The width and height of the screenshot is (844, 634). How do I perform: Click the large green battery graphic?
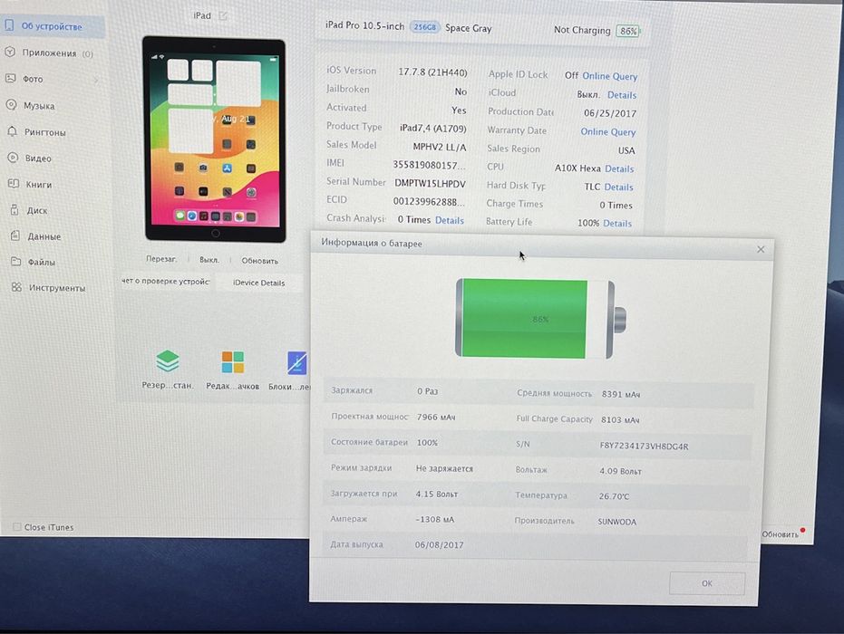(x=540, y=318)
